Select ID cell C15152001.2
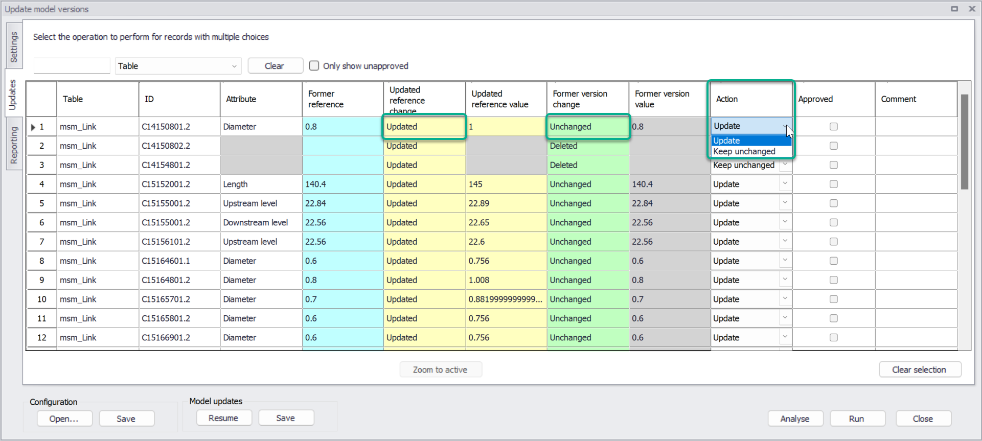Screen dimensions: 982x441 (x=179, y=184)
